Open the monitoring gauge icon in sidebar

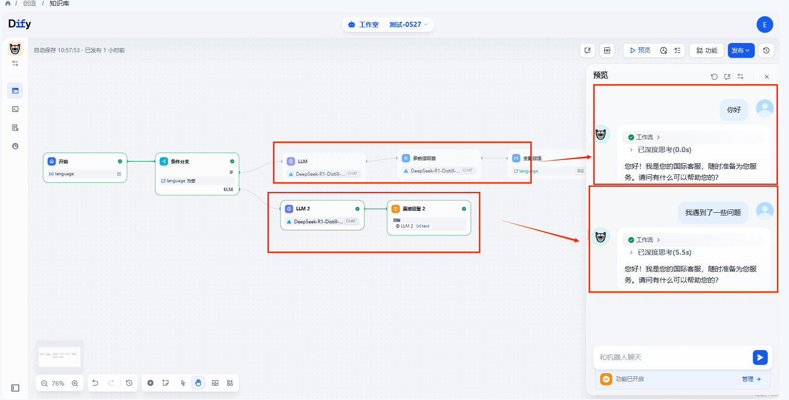(15, 146)
